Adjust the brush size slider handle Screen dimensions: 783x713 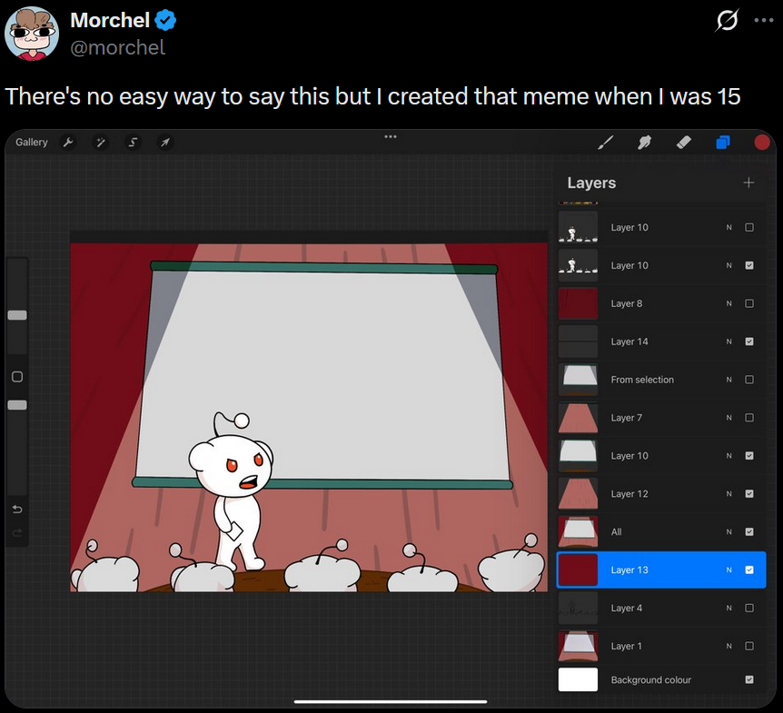pyautogui.click(x=17, y=315)
